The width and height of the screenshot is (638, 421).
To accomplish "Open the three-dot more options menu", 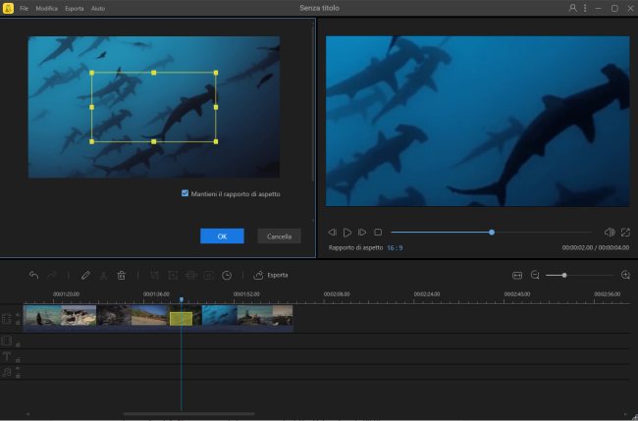I will pyautogui.click(x=585, y=8).
